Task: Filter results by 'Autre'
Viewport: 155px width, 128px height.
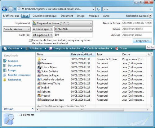Action: tap(106, 16)
